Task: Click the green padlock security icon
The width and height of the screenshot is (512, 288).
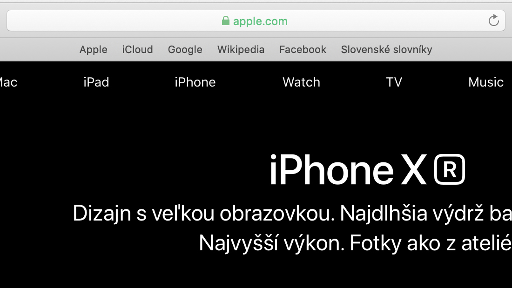Action: 225,21
